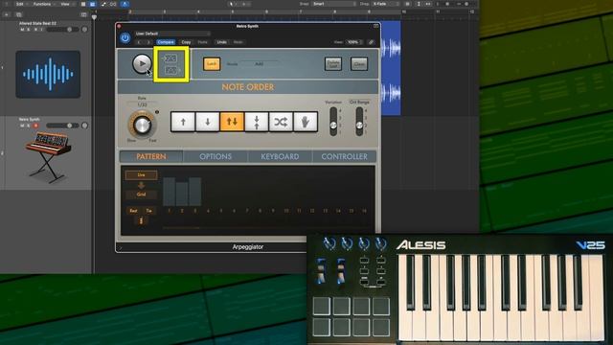The image size is (613, 345).
Task: Toggle record enable on Retro Synth track
Action: click(35, 126)
